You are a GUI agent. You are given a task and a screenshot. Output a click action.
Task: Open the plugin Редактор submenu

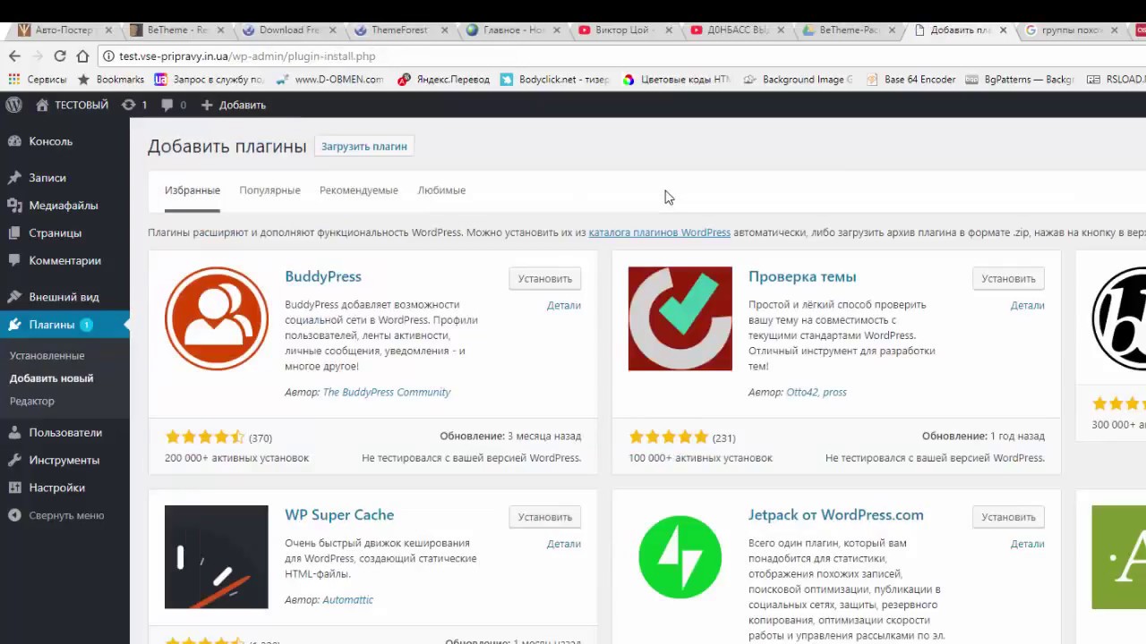pos(32,402)
